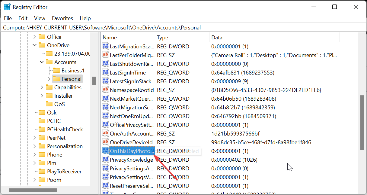
Task: Click the data value 1d21bb59937566bf
Action: (x=235, y=134)
